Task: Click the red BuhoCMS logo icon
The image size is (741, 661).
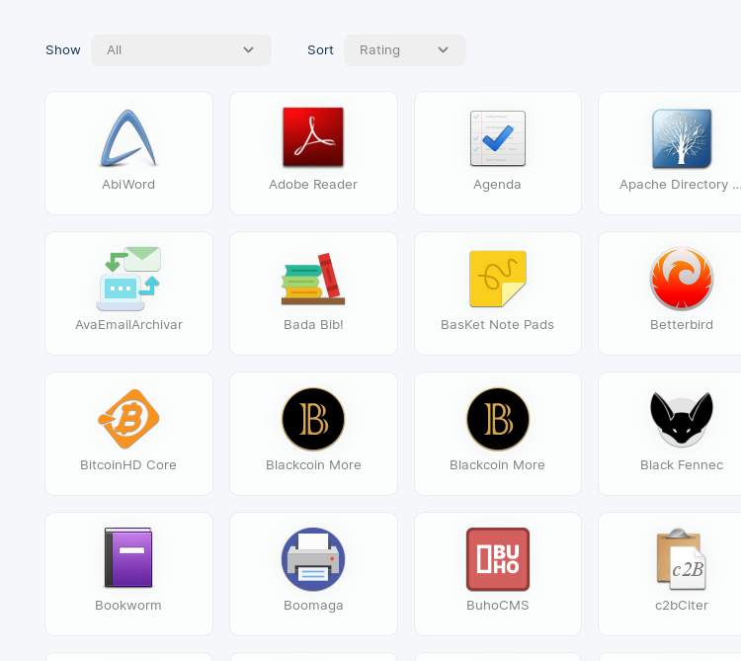Action: 498,559
